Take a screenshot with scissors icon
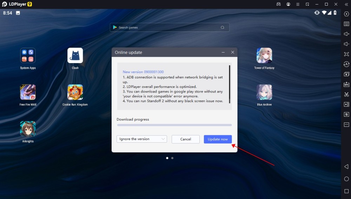This screenshot has height=199, width=351. [x=346, y=95]
